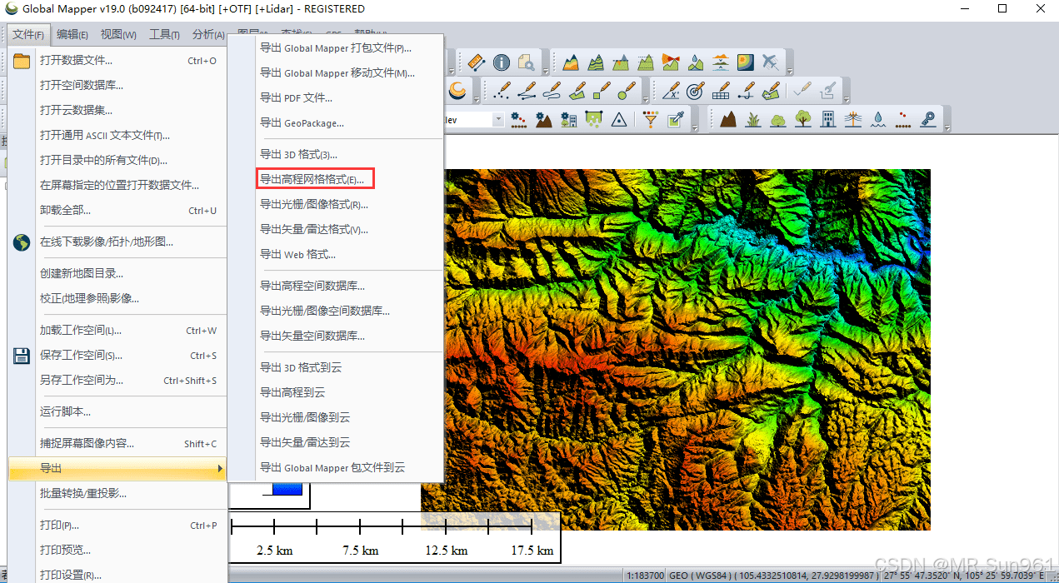Click the water drop classification icon
This screenshot has height=583, width=1059.
coord(877,119)
